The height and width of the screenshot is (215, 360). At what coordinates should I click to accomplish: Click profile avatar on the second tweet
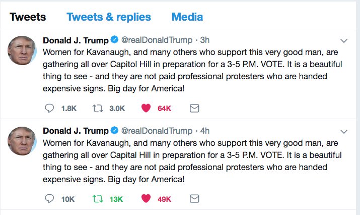pyautogui.click(x=21, y=141)
